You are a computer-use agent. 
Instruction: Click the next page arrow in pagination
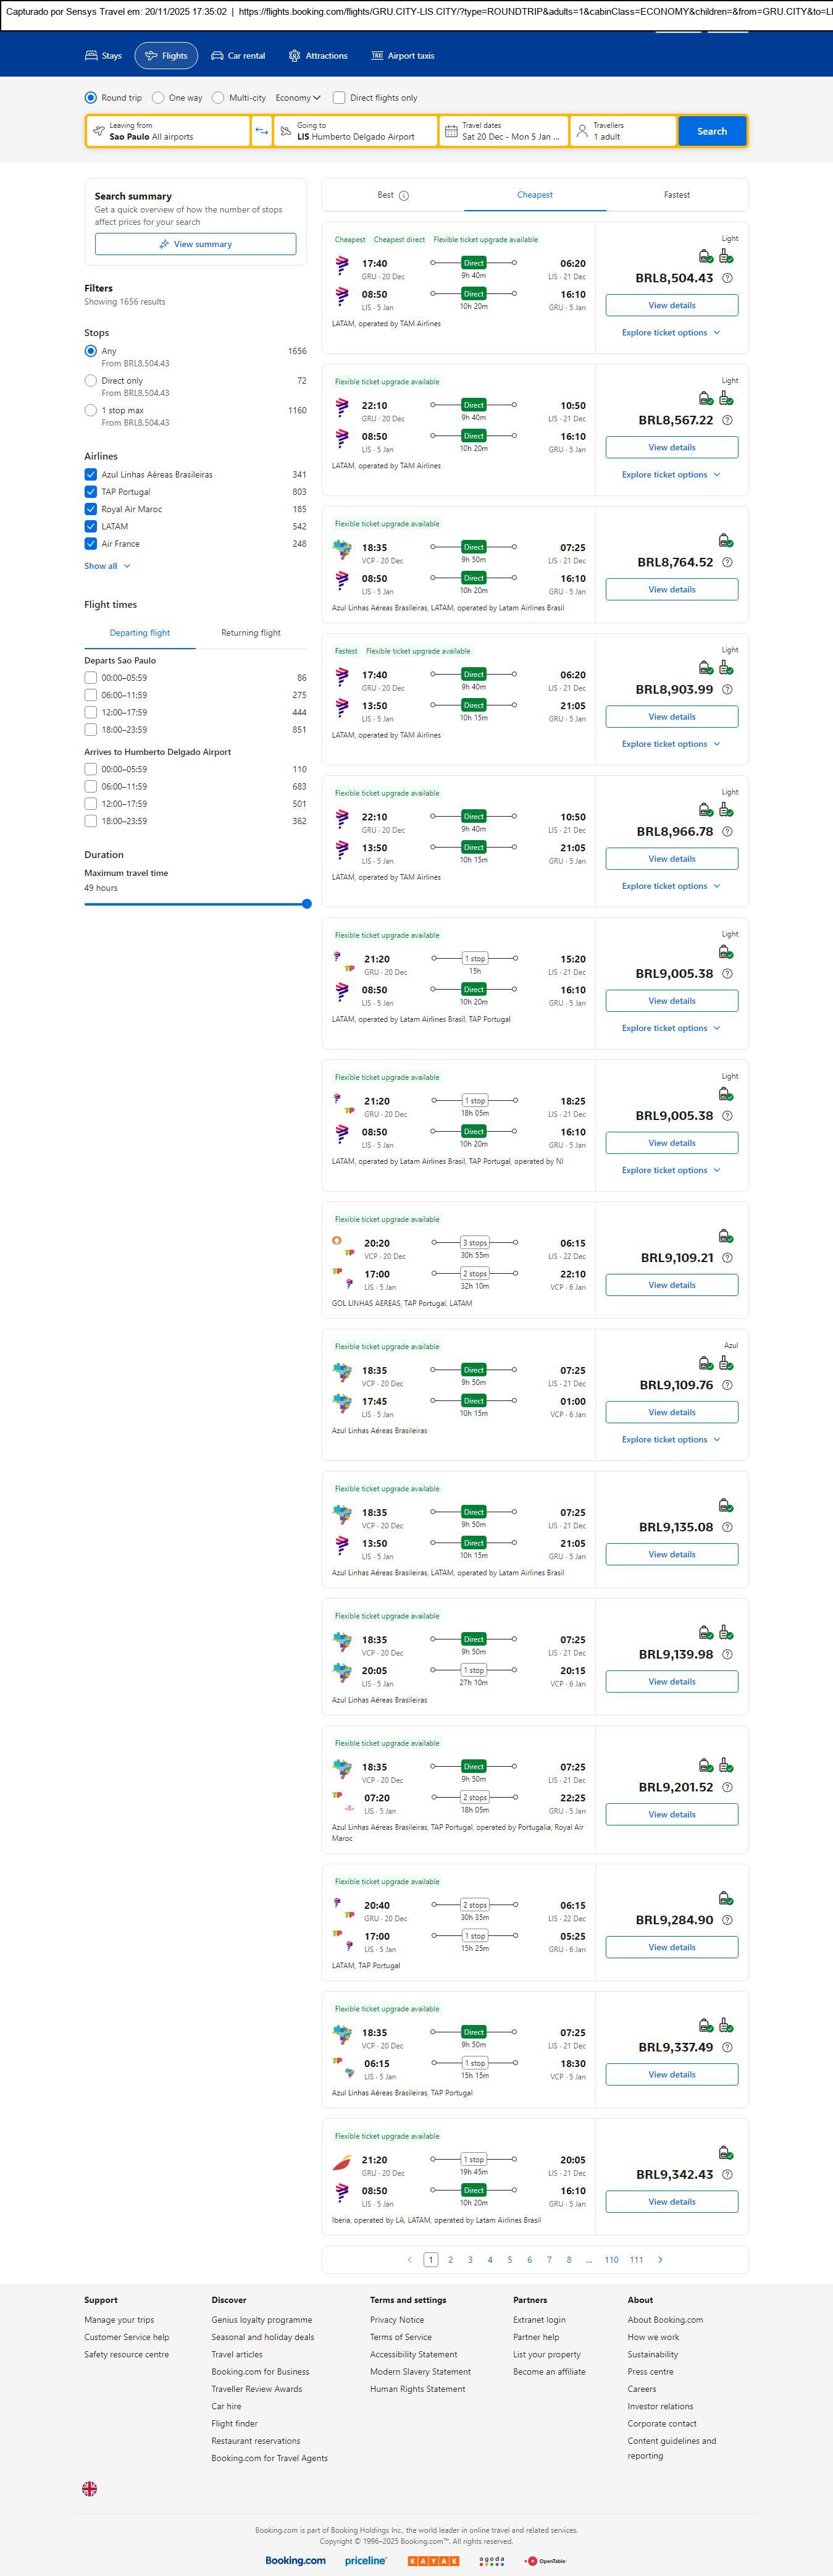click(660, 2259)
